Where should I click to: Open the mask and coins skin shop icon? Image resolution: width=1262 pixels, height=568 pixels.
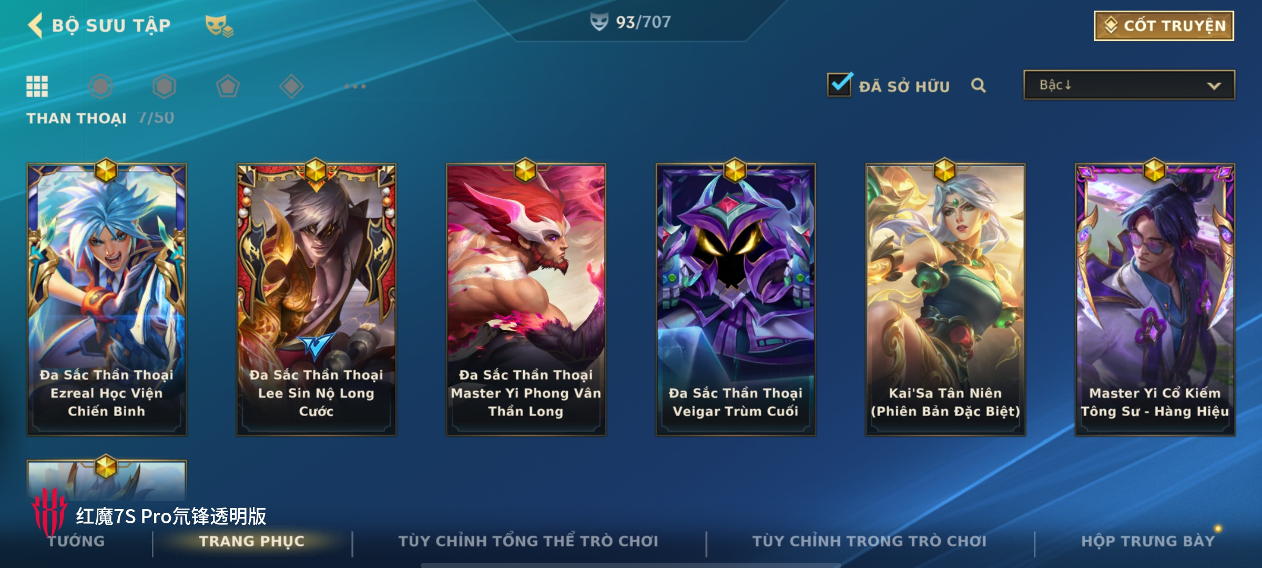coord(219,26)
